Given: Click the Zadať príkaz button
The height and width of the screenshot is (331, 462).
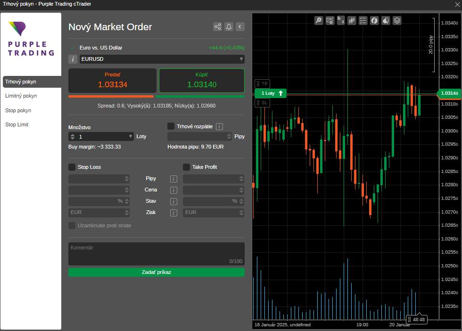Looking at the screenshot, I should [x=157, y=273].
